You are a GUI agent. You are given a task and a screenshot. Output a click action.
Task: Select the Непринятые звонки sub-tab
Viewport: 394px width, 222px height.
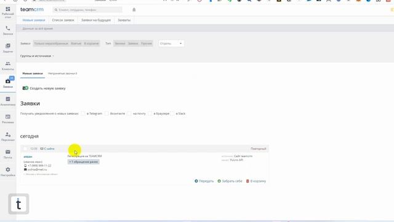click(63, 73)
